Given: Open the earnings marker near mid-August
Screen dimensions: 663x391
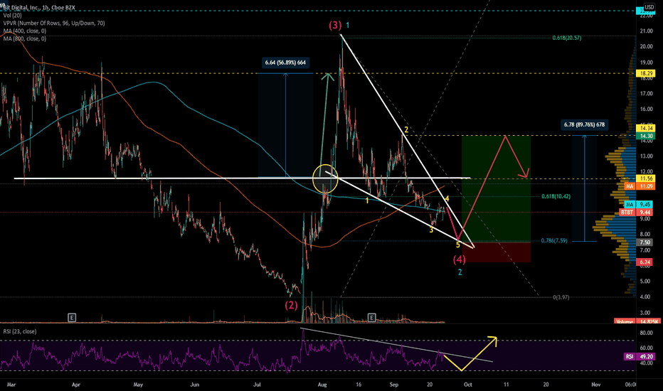Looking at the screenshot, I should [371, 317].
